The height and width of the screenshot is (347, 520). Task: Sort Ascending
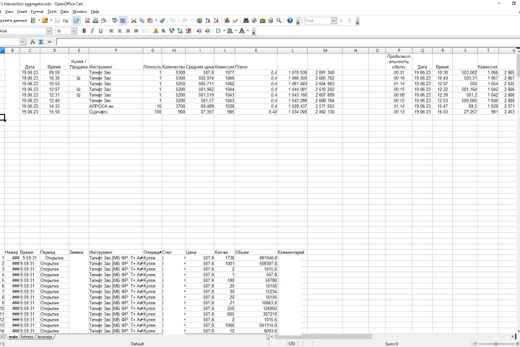[x=208, y=20]
